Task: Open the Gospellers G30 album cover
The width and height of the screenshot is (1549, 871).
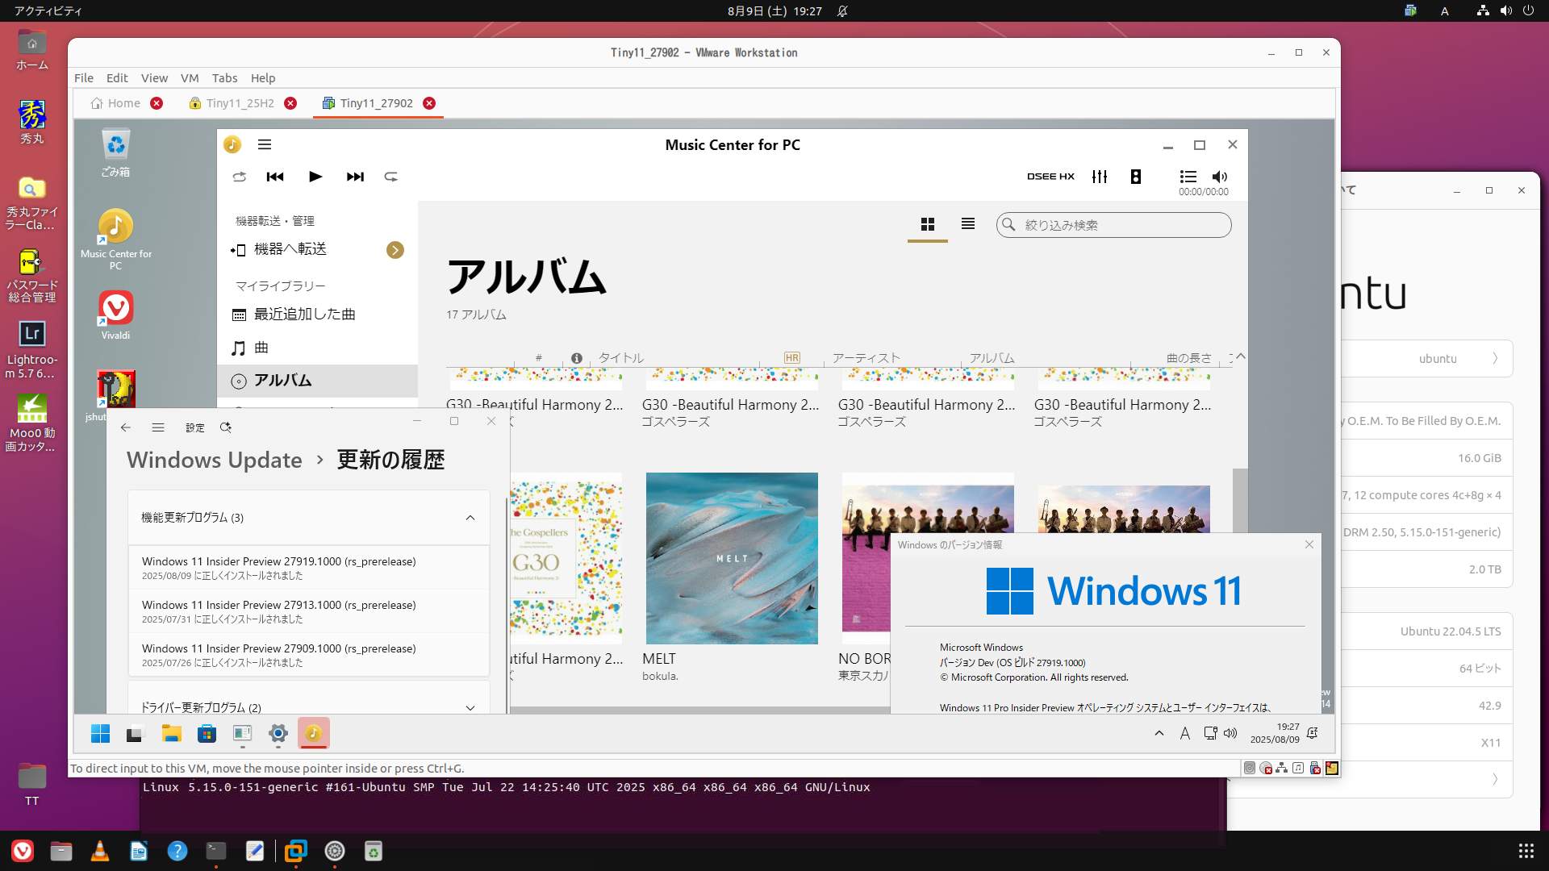Action: coord(566,558)
